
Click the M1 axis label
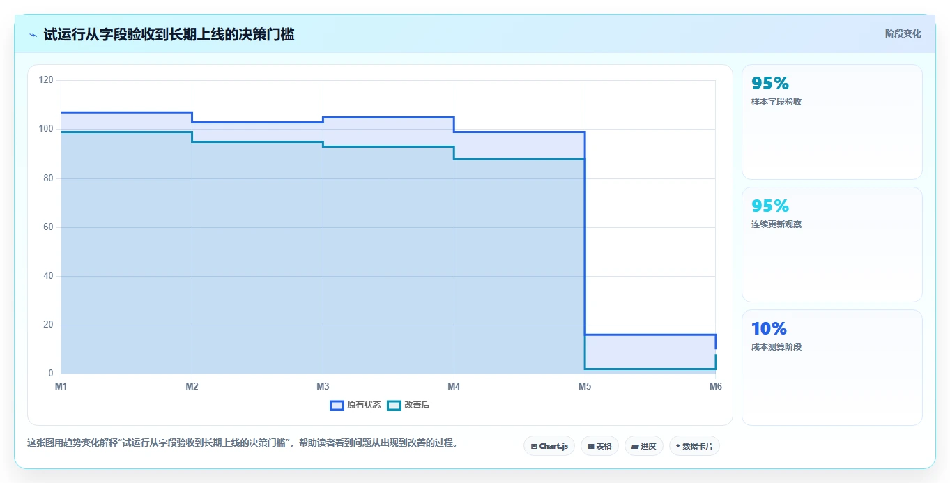tap(61, 386)
